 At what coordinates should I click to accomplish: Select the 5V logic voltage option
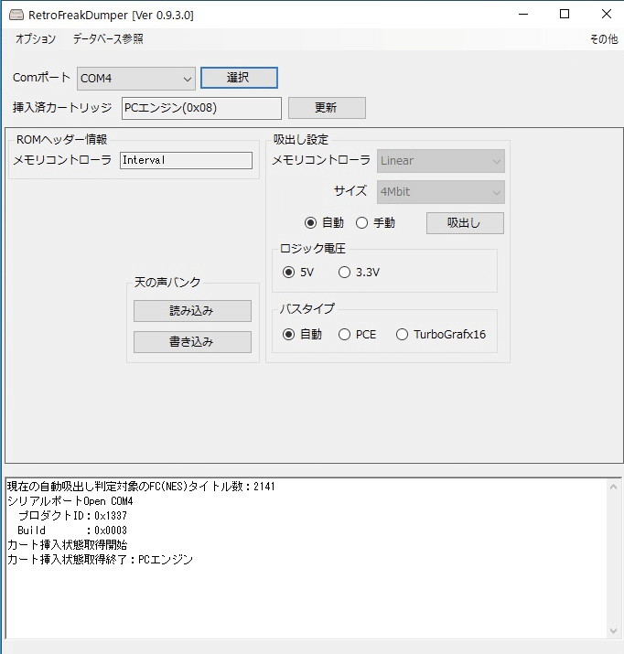click(x=288, y=273)
